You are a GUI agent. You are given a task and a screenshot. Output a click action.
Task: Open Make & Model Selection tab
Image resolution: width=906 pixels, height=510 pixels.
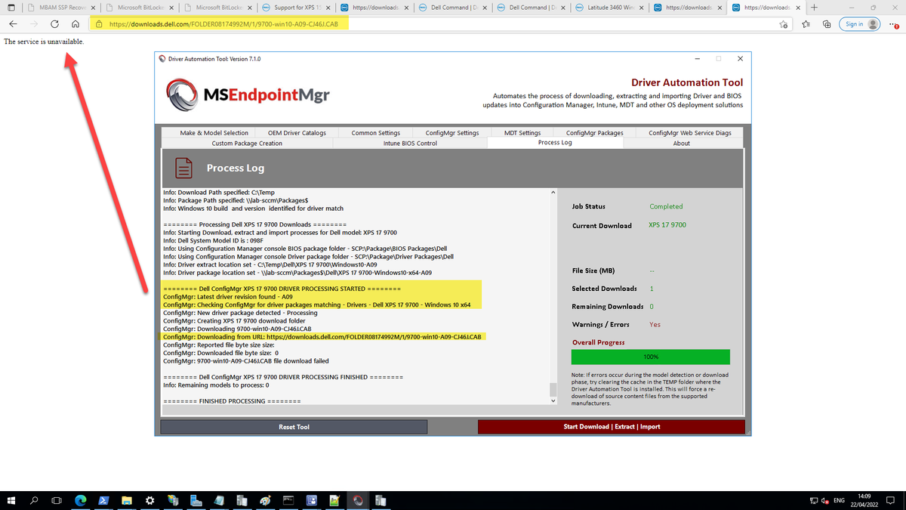(x=214, y=133)
